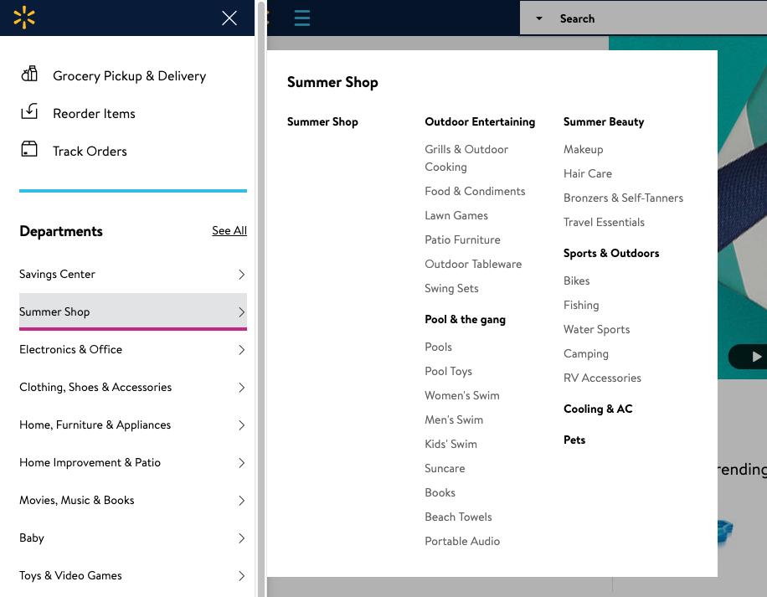Select the Baby department

(133, 538)
